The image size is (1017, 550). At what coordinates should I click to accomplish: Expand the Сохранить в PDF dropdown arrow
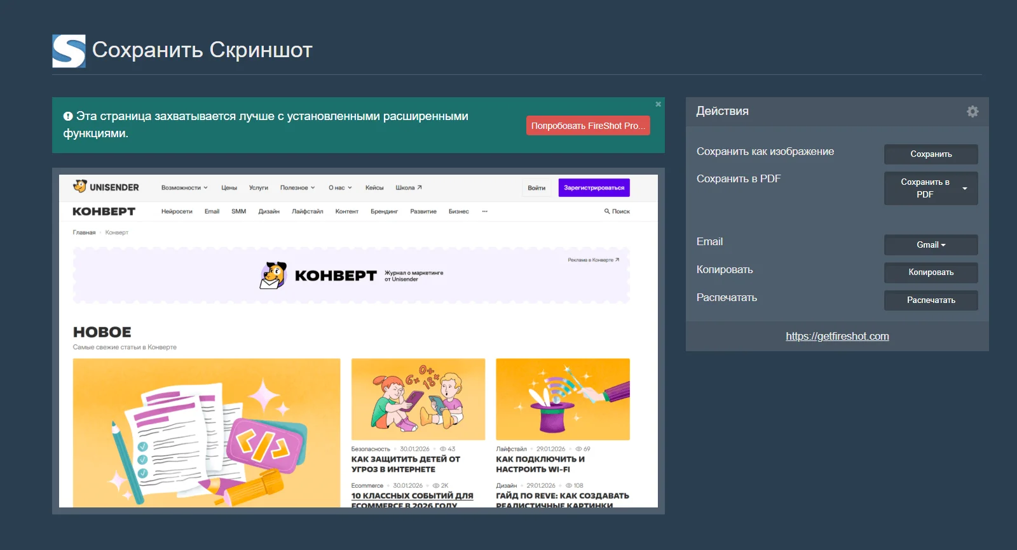coord(964,189)
